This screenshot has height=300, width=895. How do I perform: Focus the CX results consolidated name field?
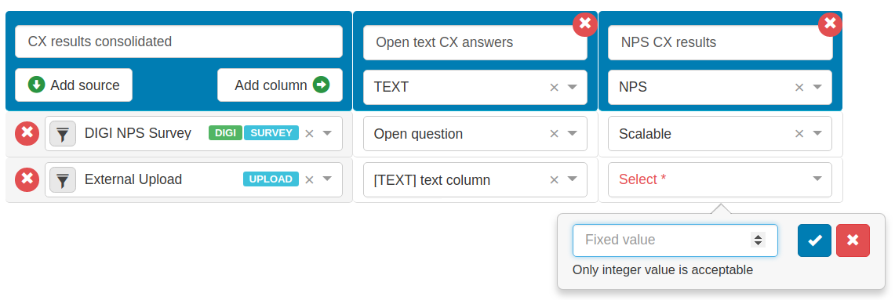tap(179, 42)
